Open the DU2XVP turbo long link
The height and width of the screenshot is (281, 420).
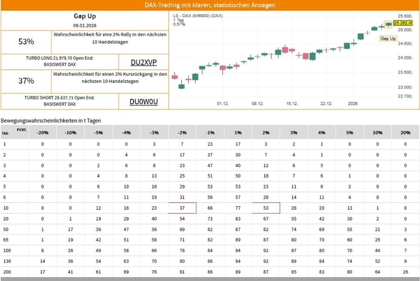pyautogui.click(x=144, y=62)
